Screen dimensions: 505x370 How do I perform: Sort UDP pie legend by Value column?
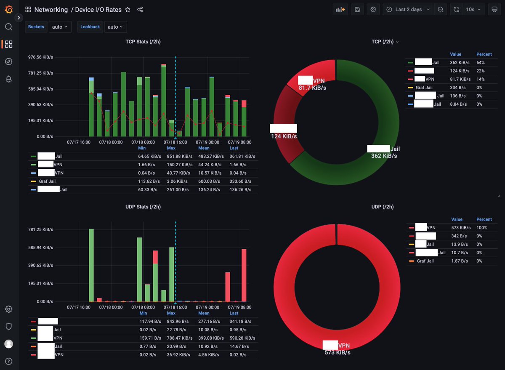457,219
